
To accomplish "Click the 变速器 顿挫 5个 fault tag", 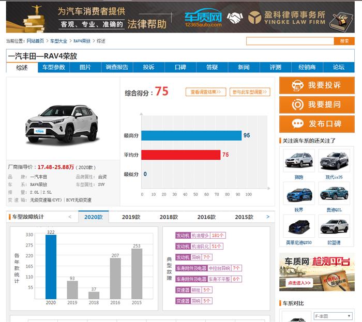I will pos(194,290).
